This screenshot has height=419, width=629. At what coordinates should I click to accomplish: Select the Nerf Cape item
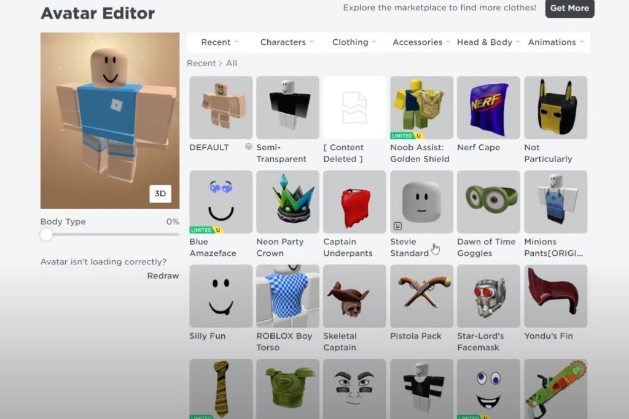click(x=488, y=108)
